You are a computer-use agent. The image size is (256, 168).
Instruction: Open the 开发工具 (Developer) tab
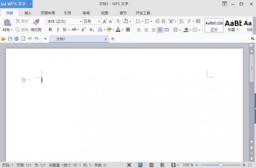[143, 13]
